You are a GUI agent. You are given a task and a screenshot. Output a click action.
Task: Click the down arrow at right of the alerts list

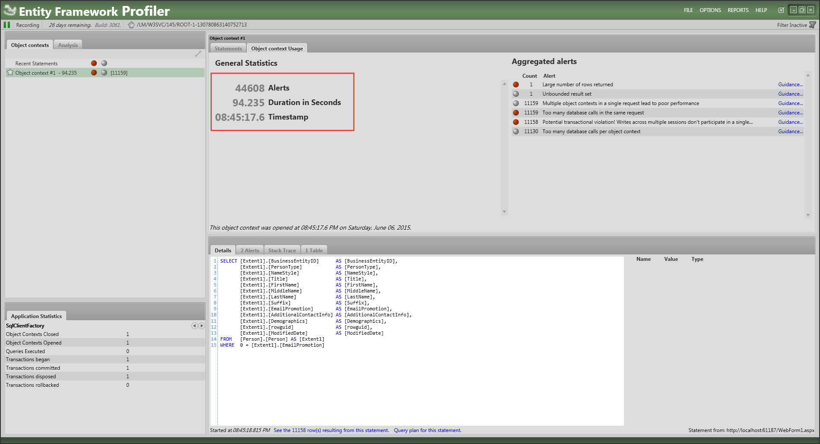tap(808, 215)
